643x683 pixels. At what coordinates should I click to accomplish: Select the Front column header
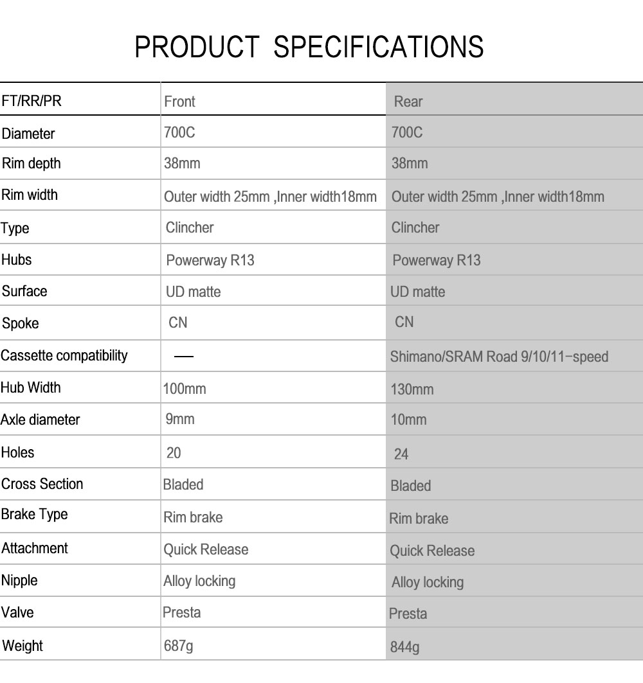click(x=179, y=102)
